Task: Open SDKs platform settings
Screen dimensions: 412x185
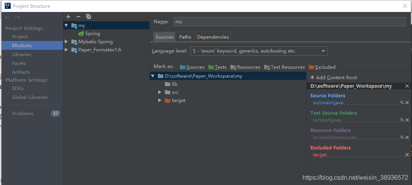Action: (x=18, y=88)
